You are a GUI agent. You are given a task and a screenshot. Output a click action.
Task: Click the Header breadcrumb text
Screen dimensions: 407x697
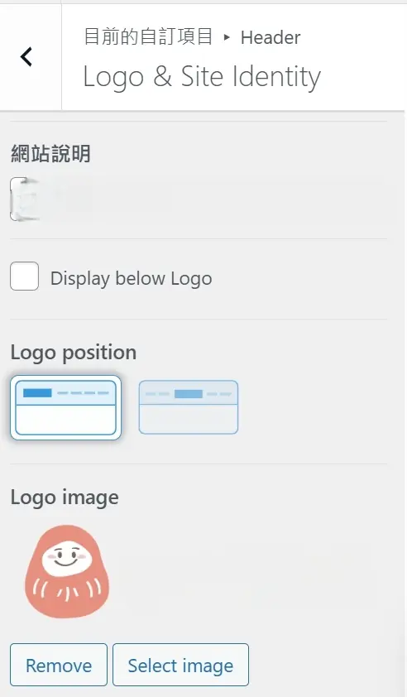(x=271, y=38)
